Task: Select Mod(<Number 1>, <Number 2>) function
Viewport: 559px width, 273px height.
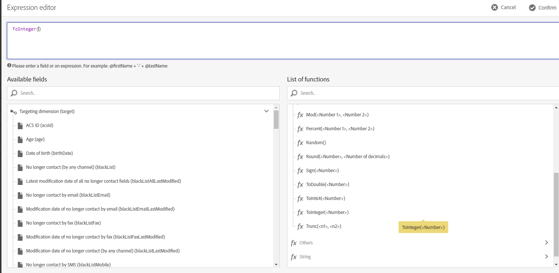Action: 337,115
